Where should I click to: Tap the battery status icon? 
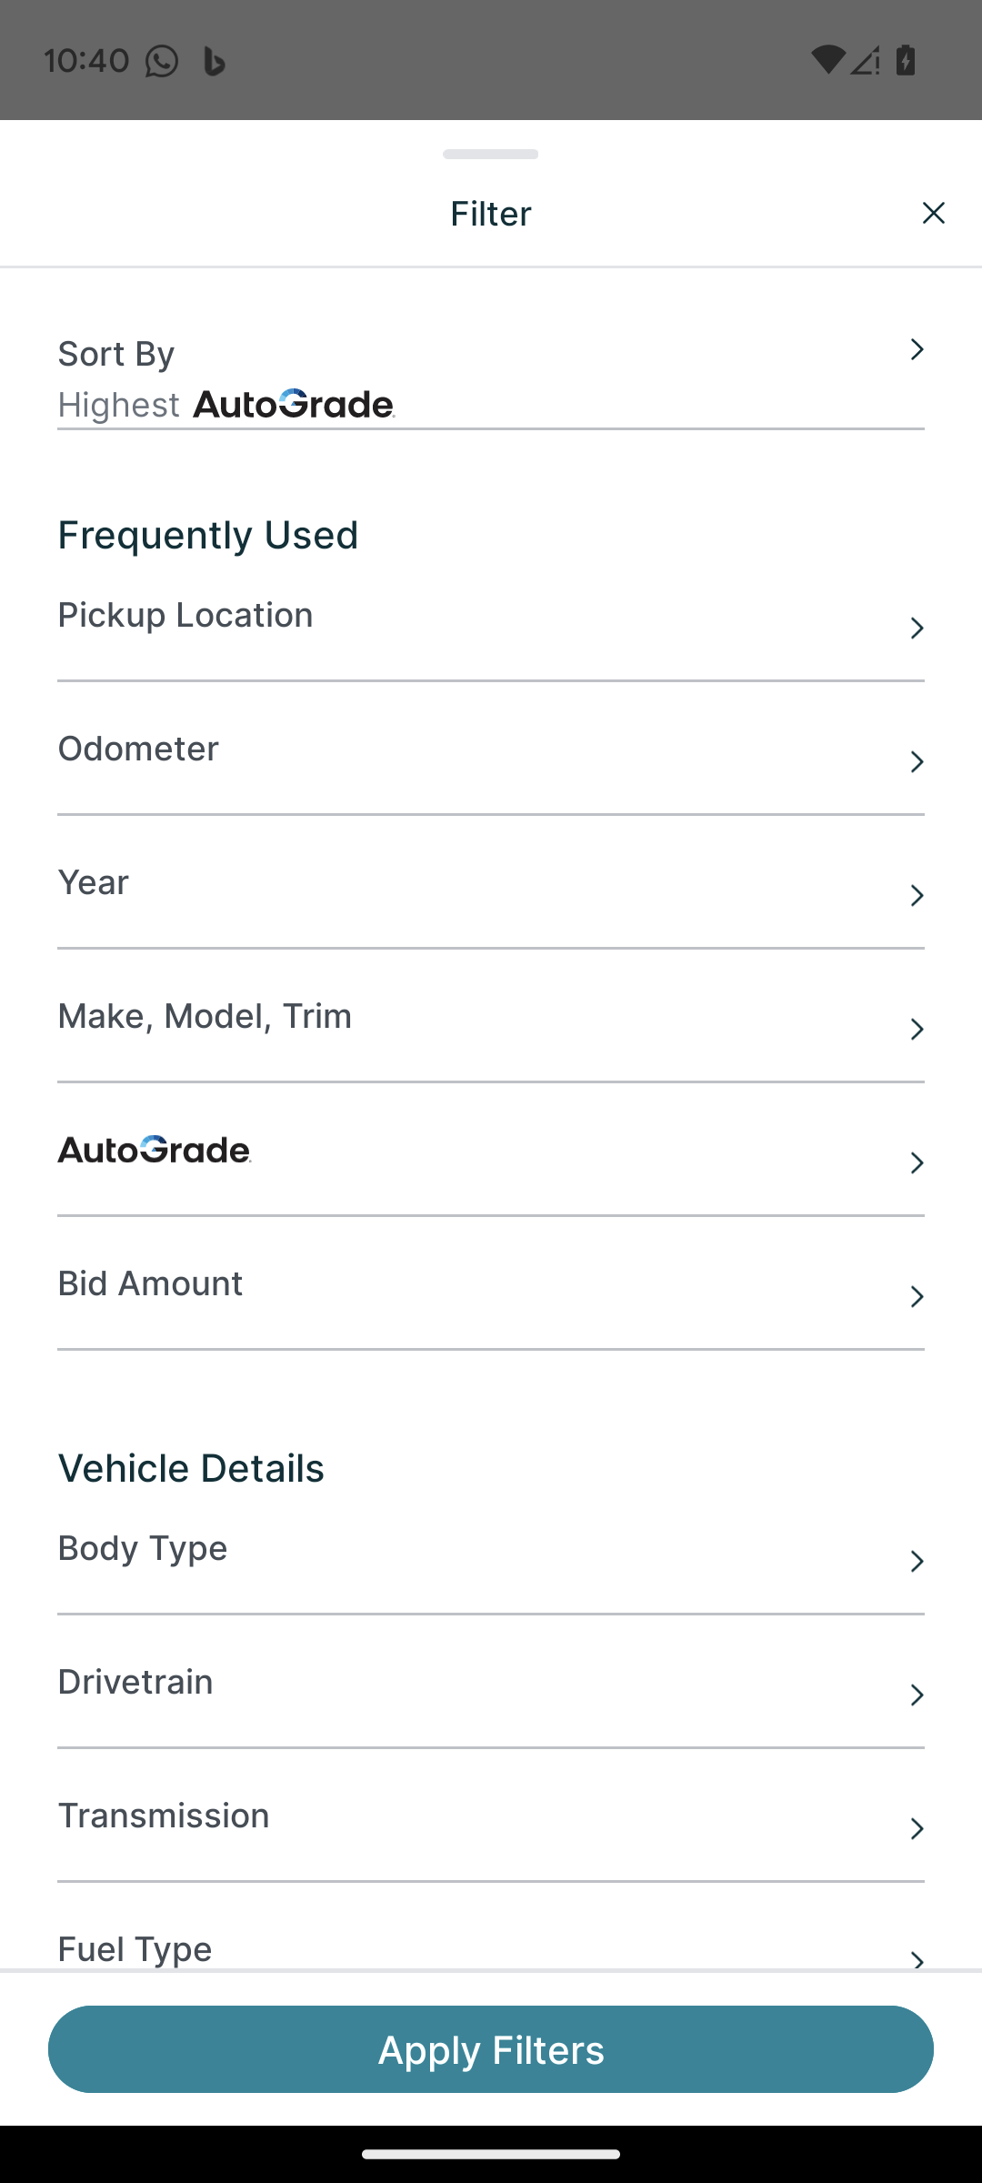906,60
